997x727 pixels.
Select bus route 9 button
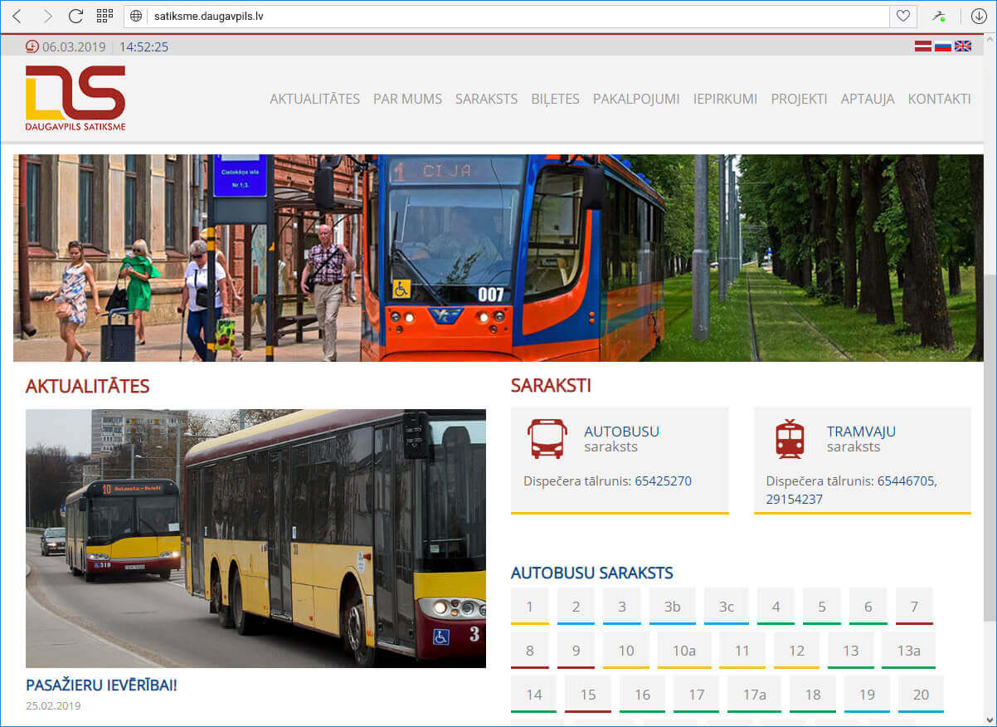point(576,650)
